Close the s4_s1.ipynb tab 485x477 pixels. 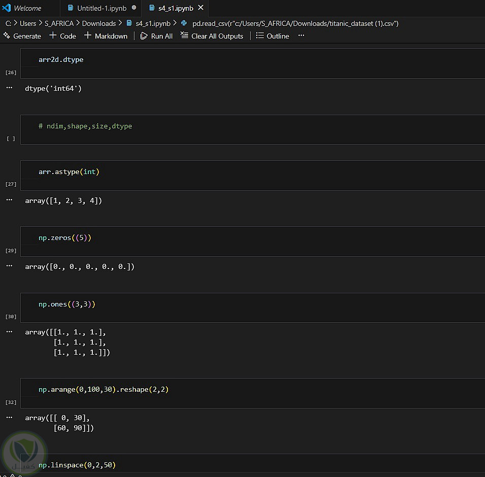pyautogui.click(x=200, y=8)
